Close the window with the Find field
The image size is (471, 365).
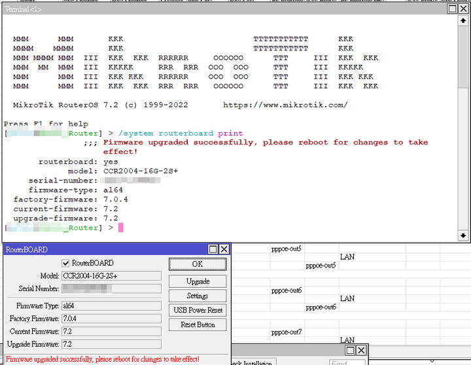tap(361, 350)
